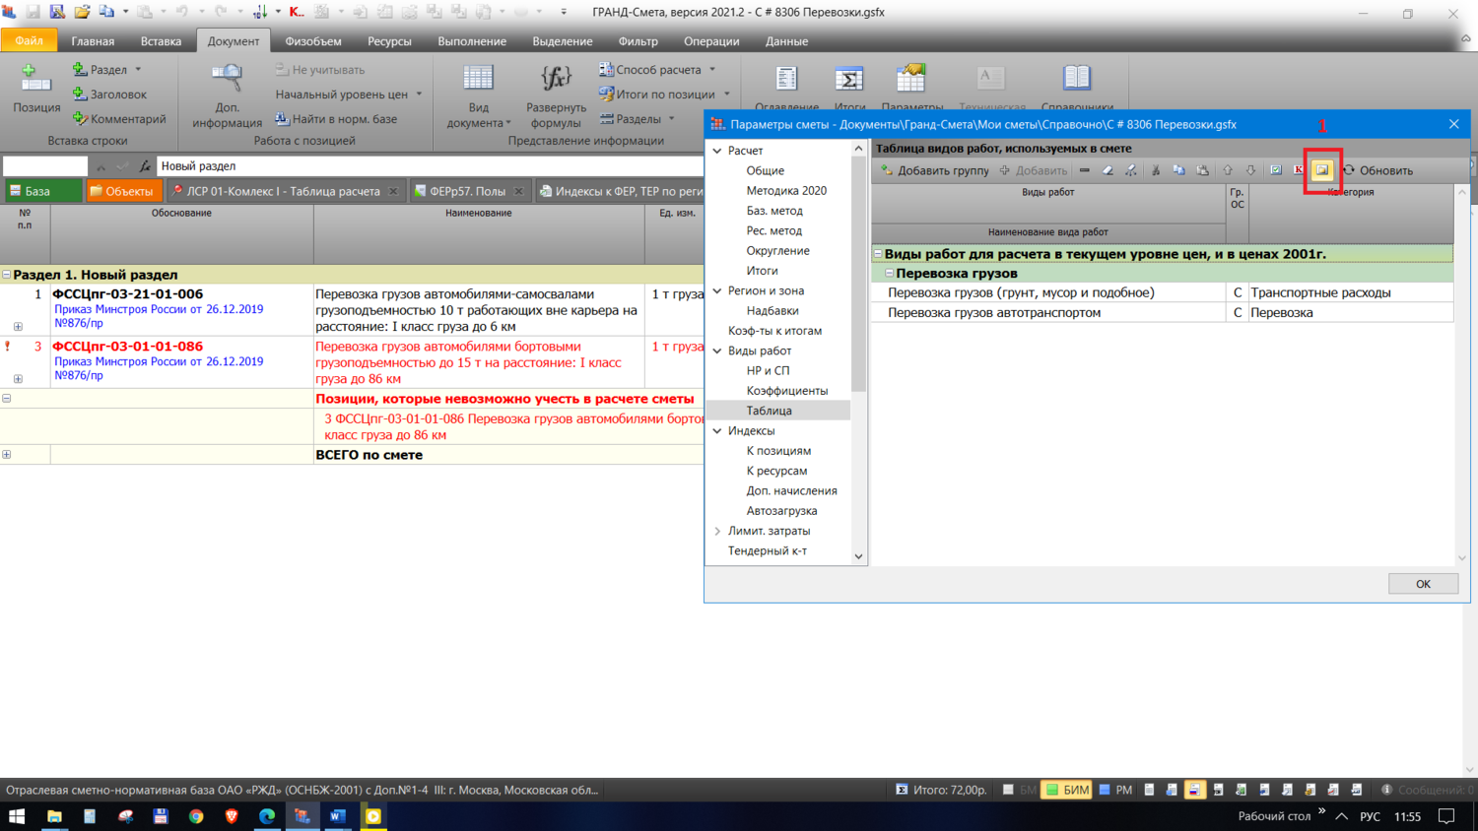
Task: Select Коэффициенты in the settings tree
Action: [787, 391]
